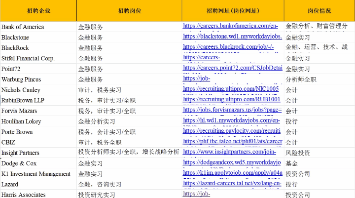Select Lazard's 金融，咨询实习 cell
The image size is (355, 198).
tap(129, 184)
